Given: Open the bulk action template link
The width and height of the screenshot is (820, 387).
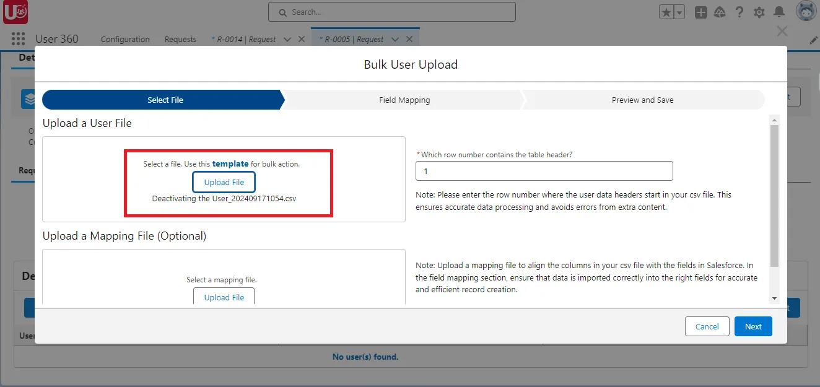Looking at the screenshot, I should click(x=231, y=163).
